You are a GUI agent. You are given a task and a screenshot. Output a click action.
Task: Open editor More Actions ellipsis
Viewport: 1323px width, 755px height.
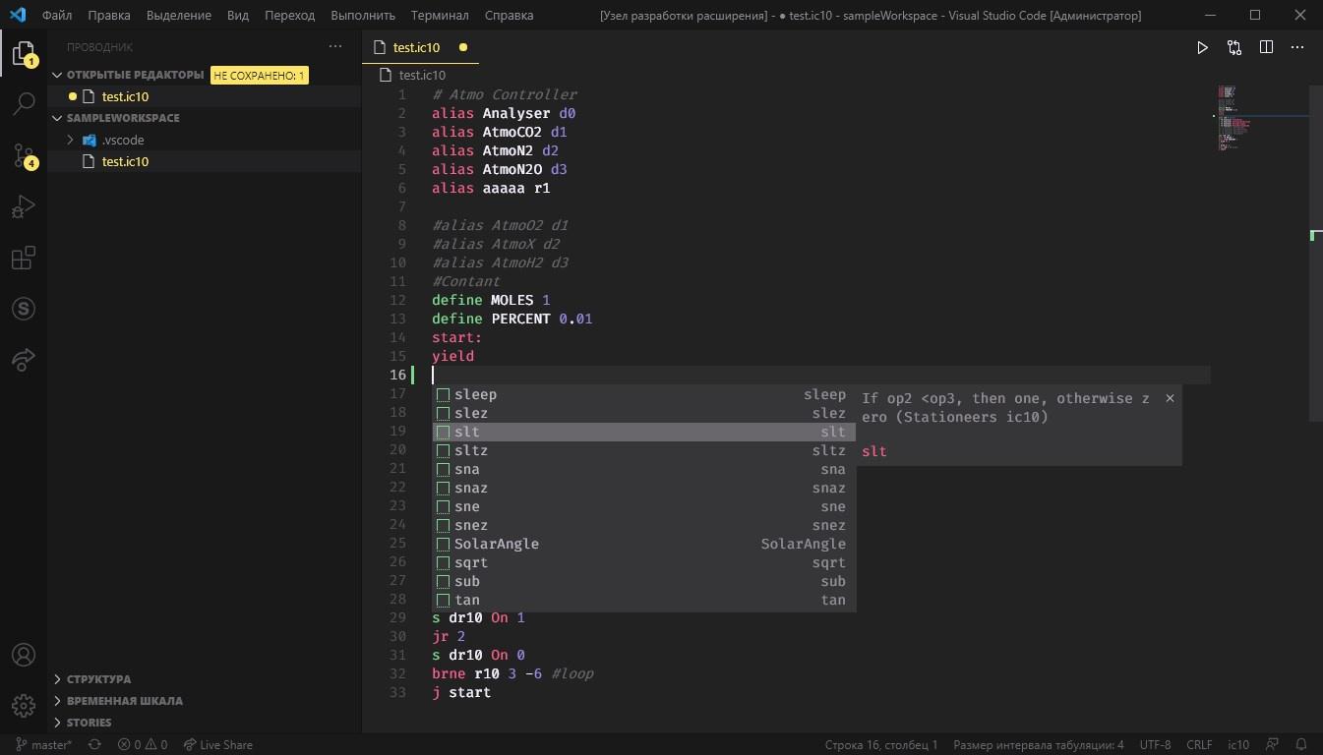(x=1298, y=47)
